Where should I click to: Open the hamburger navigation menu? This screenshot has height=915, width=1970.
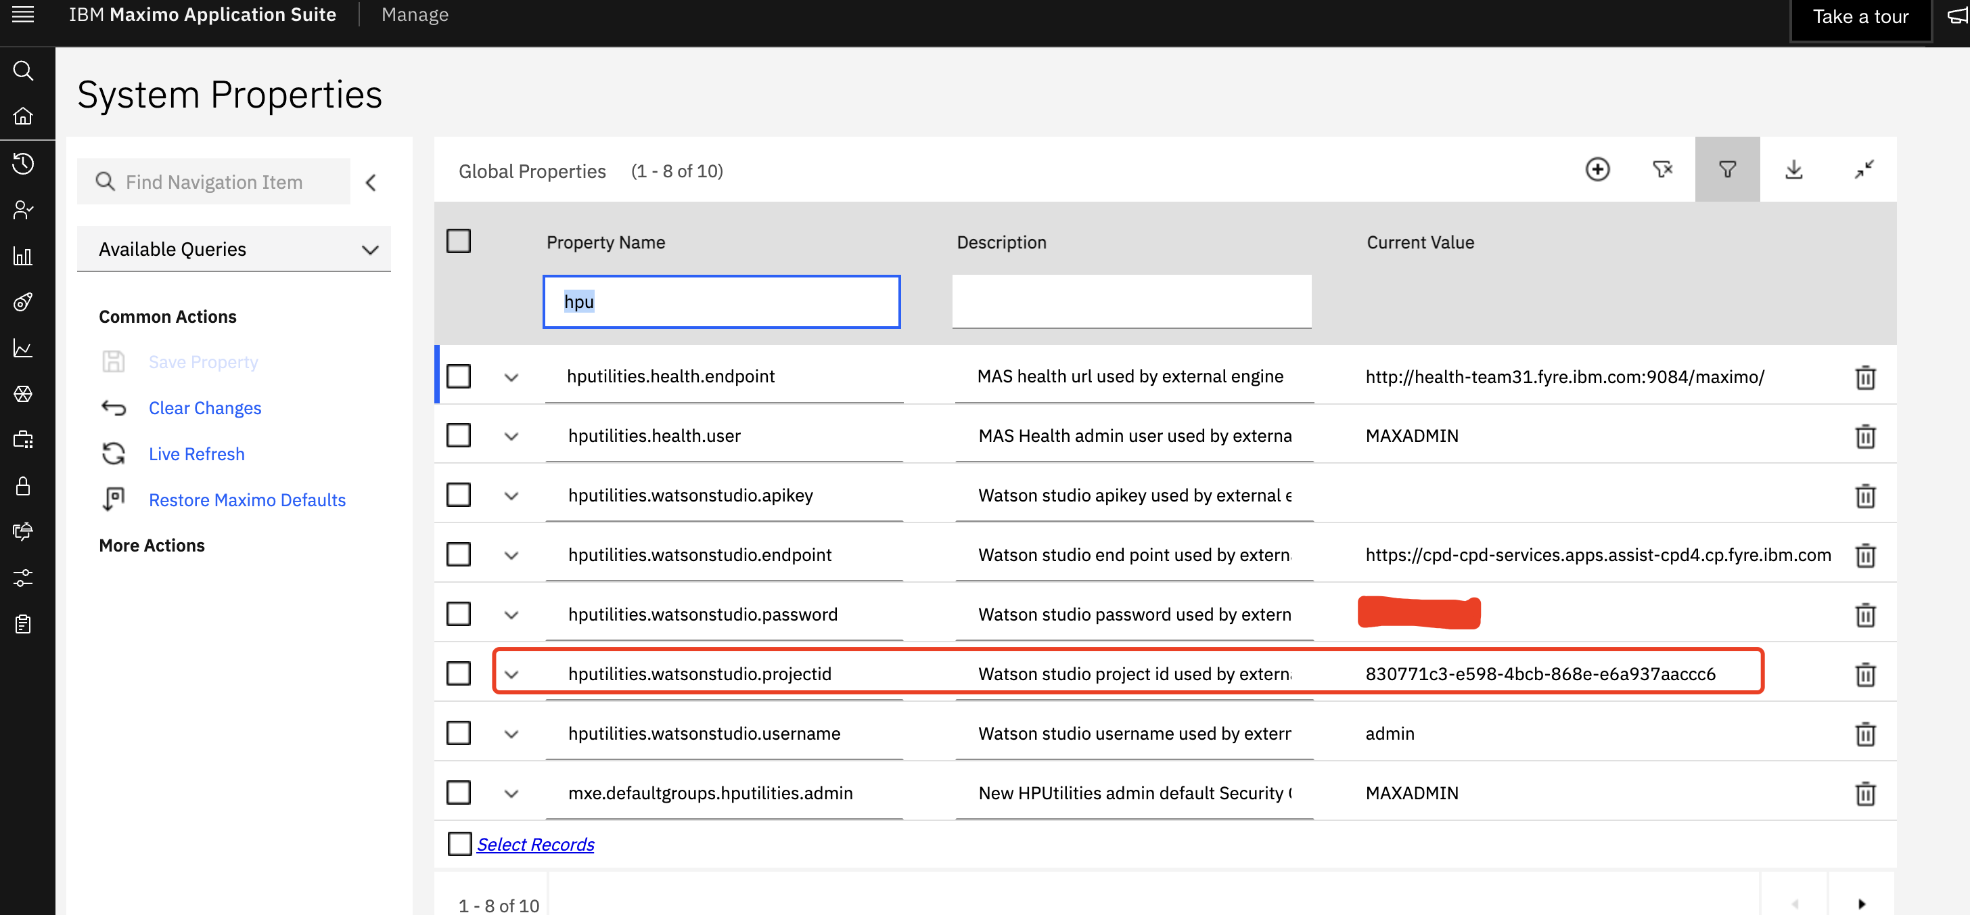point(23,14)
